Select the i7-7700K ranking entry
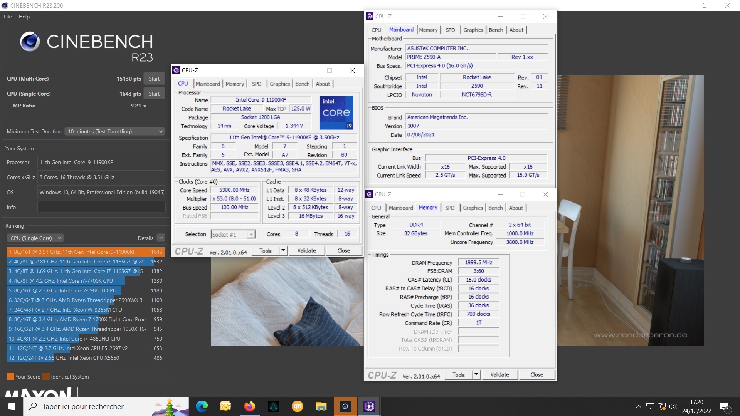This screenshot has width=740, height=416. [x=66, y=281]
